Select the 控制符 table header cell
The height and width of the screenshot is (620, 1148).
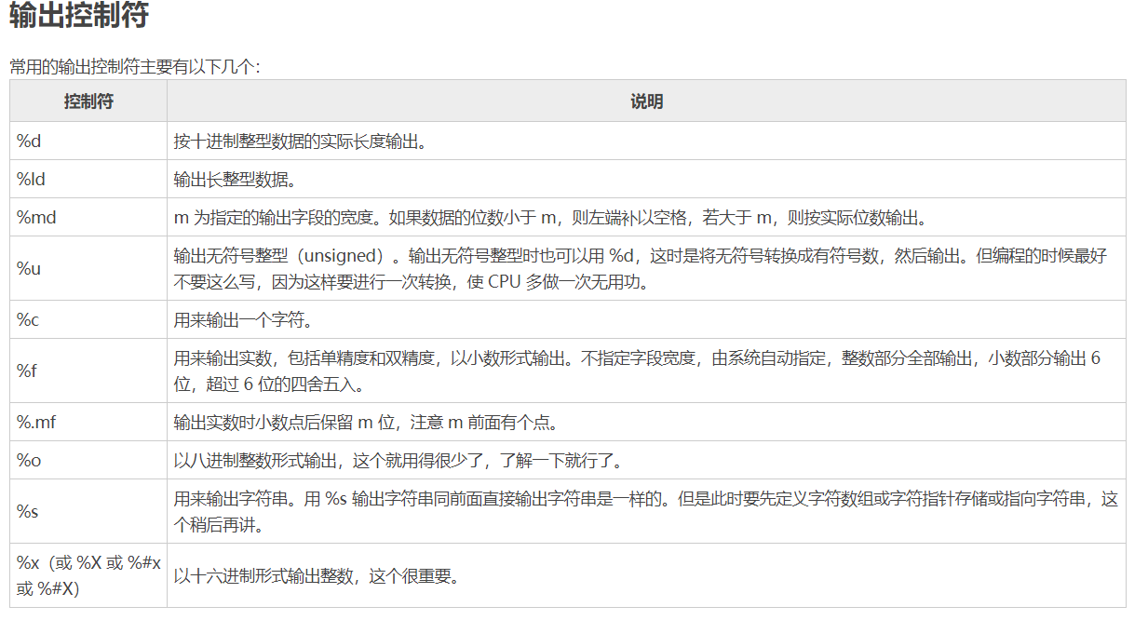88,101
